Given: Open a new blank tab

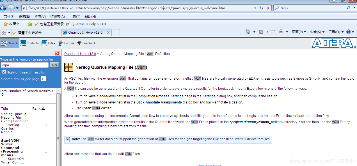Looking at the screenshot, I should click(x=116, y=33).
